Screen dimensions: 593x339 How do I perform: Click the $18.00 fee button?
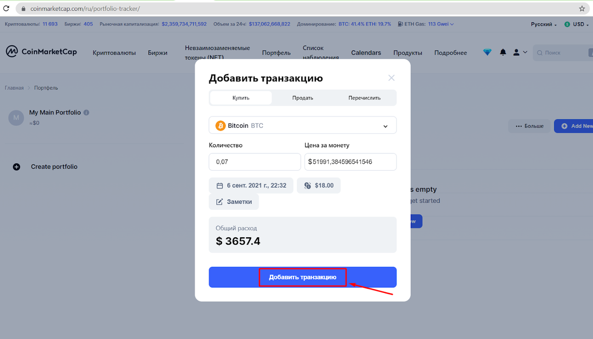(319, 186)
